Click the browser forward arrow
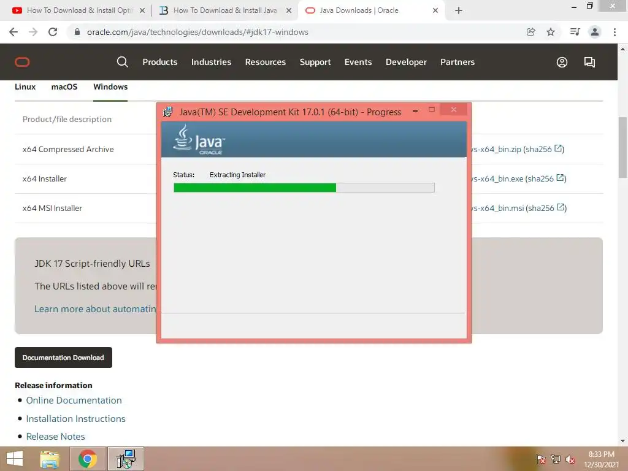 coord(33,32)
